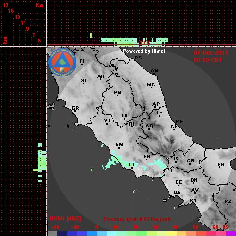Click the 05:15 CET time label

(208, 60)
